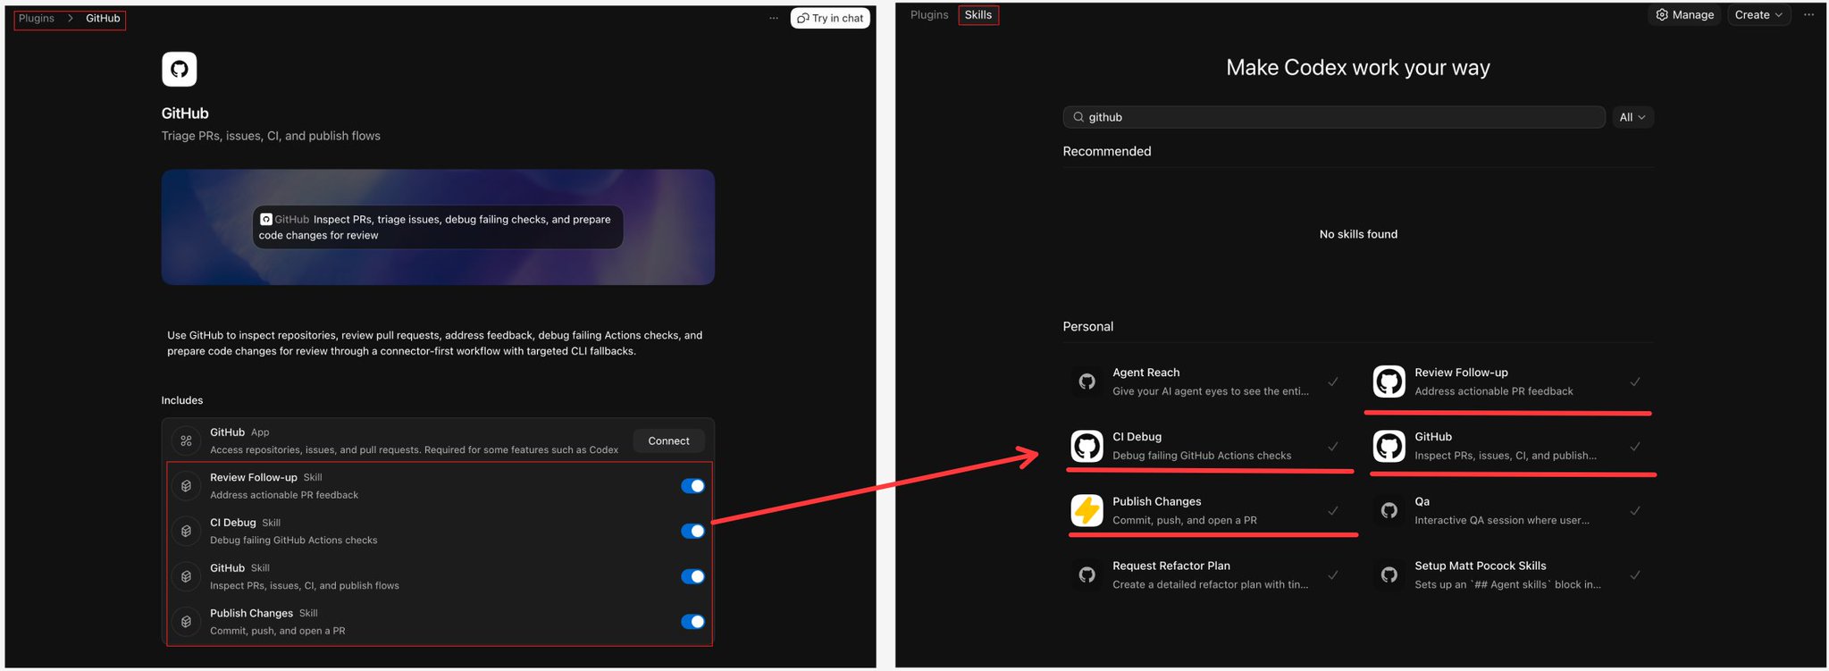The height and width of the screenshot is (671, 1829).
Task: Click the skills search field containing github
Action: pyautogui.click(x=1334, y=117)
